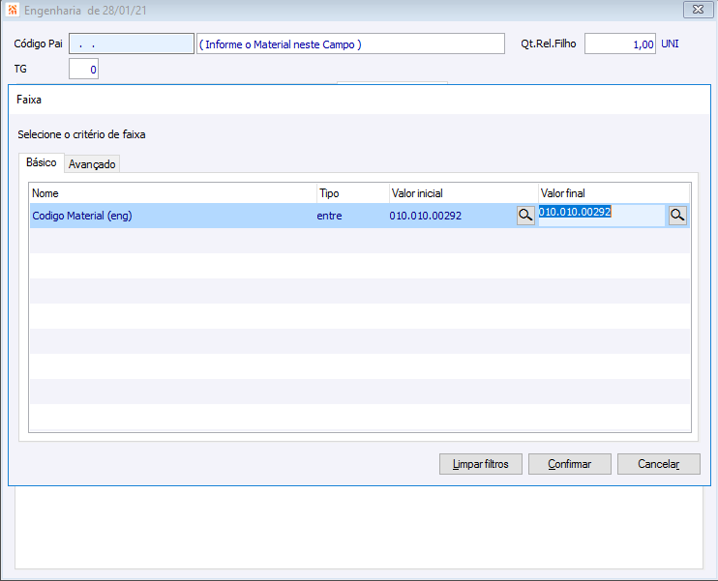Click the 'Selecione o critério de faixa' text
The width and height of the screenshot is (718, 581).
[x=81, y=134]
